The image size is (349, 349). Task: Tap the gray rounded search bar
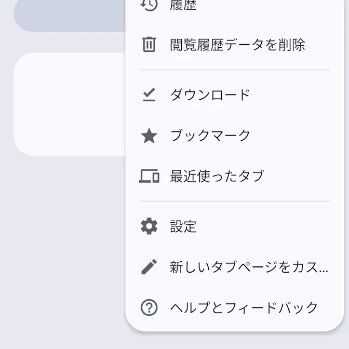[x=68, y=16]
